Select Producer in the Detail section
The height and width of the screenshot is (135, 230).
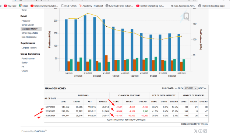(x=26, y=21)
